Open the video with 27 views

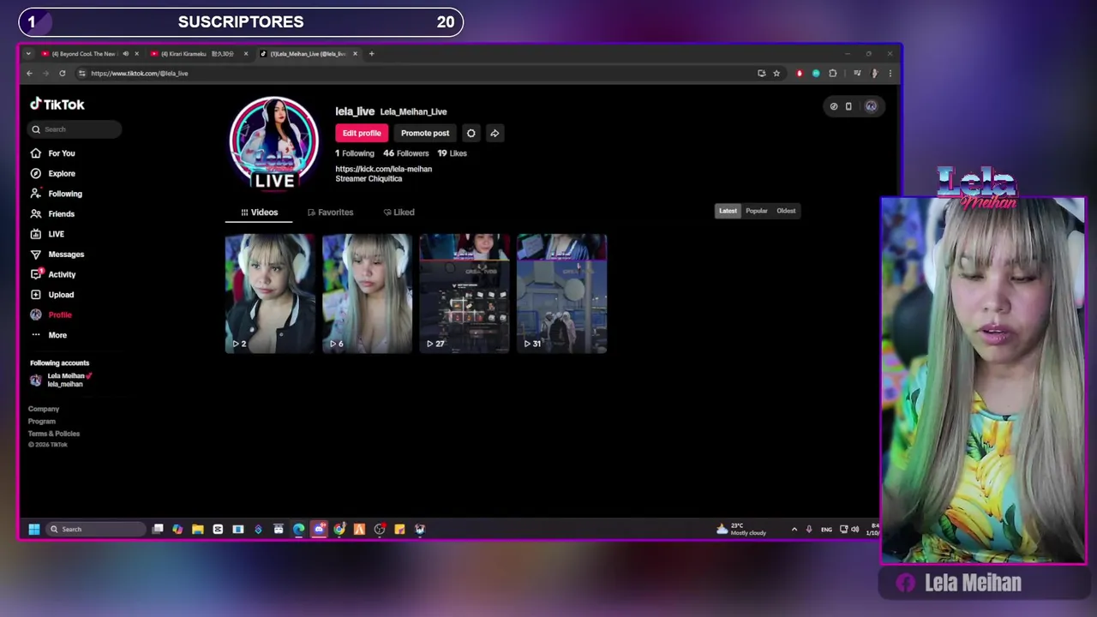(465, 293)
